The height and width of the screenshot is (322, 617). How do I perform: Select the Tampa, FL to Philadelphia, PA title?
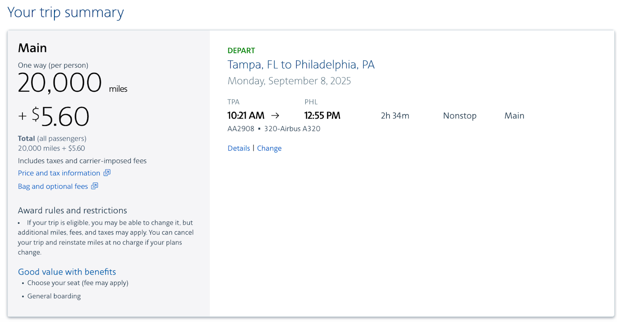click(x=301, y=64)
